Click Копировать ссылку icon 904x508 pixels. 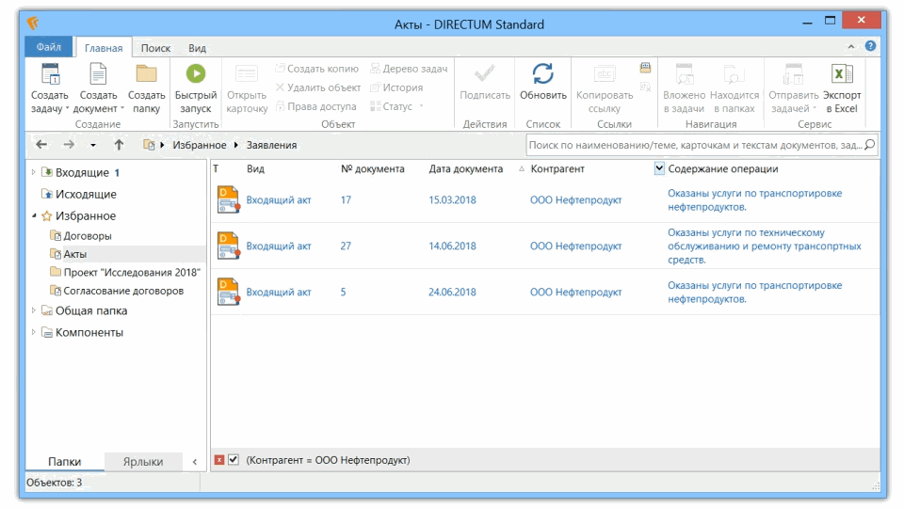coord(605,75)
